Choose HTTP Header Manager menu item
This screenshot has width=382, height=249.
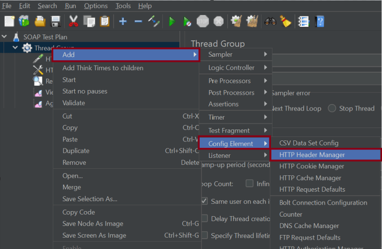(326, 155)
